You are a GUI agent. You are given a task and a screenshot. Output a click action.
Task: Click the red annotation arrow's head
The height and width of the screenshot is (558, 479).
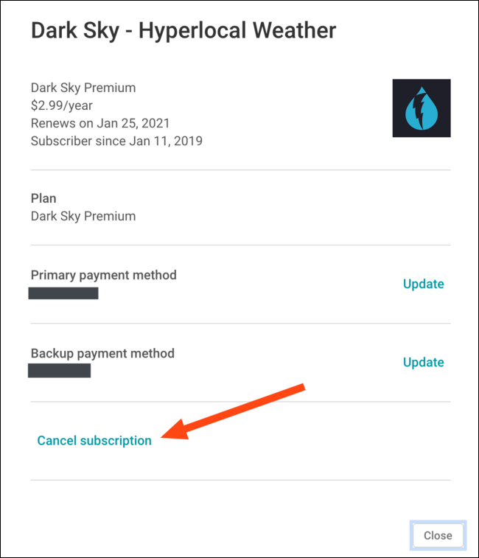coord(175,430)
